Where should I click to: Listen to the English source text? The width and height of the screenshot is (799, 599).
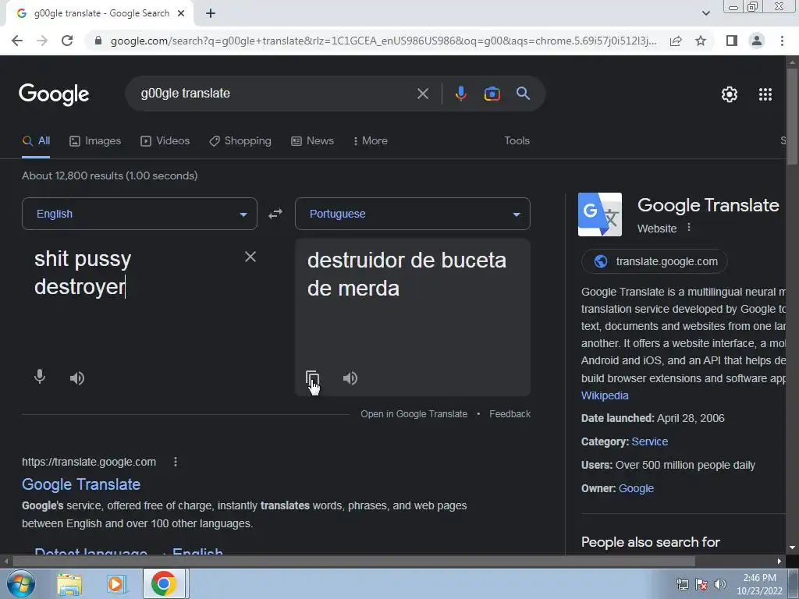(77, 378)
